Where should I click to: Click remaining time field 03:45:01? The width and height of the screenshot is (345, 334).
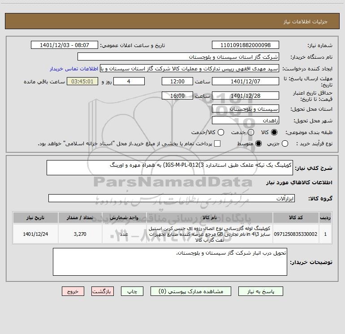click(x=82, y=81)
